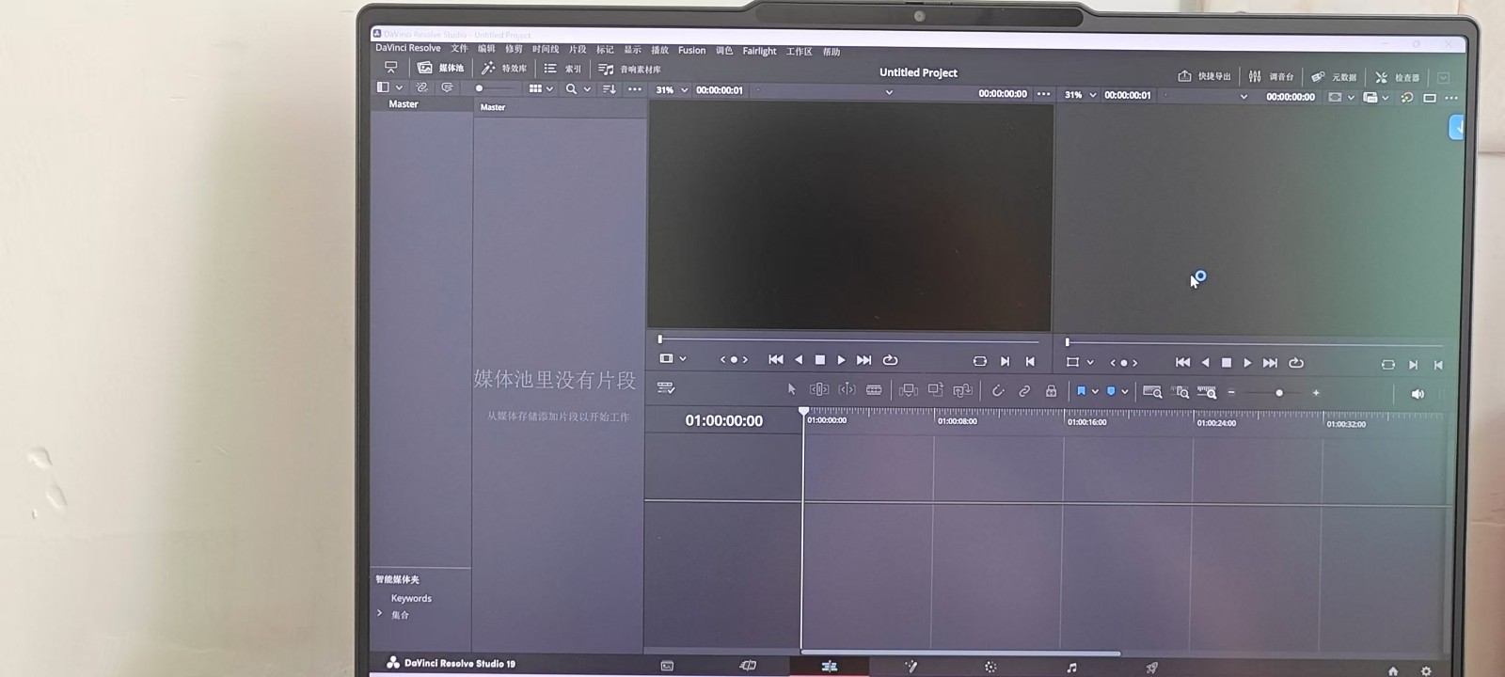Open media pool search options dropdown

pos(587,89)
